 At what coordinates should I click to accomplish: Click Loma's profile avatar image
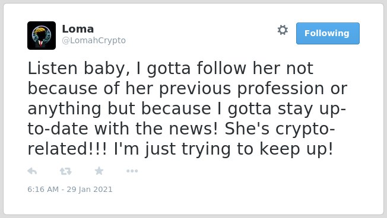pos(42,36)
